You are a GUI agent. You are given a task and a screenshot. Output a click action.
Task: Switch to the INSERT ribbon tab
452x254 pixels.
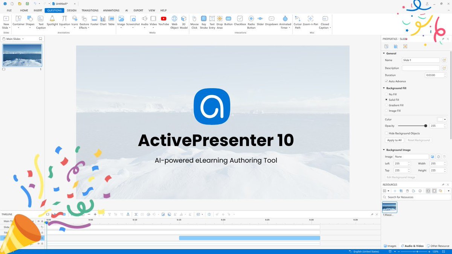(x=38, y=11)
